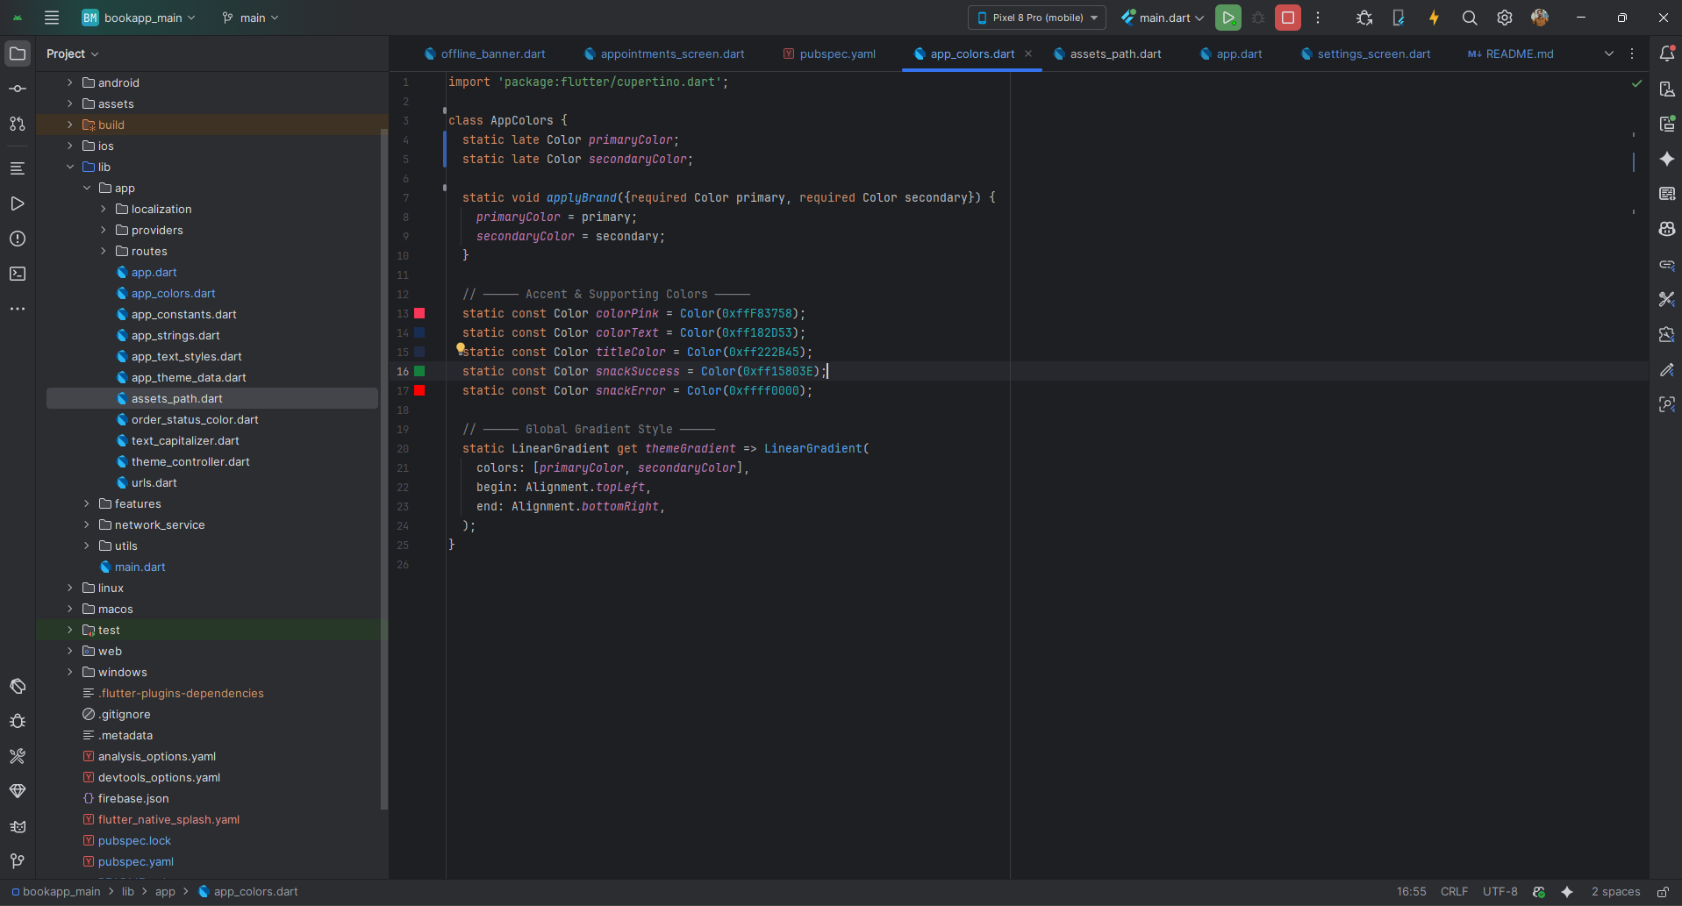The width and height of the screenshot is (1682, 906).
Task: Open the Project view mode dropdown
Action: (x=73, y=54)
